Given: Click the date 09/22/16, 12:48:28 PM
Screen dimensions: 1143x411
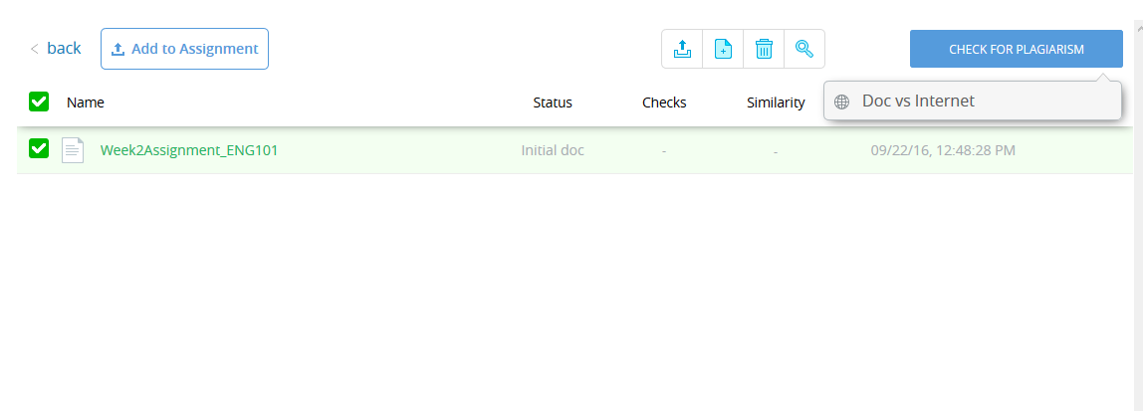Looking at the screenshot, I should [x=943, y=151].
